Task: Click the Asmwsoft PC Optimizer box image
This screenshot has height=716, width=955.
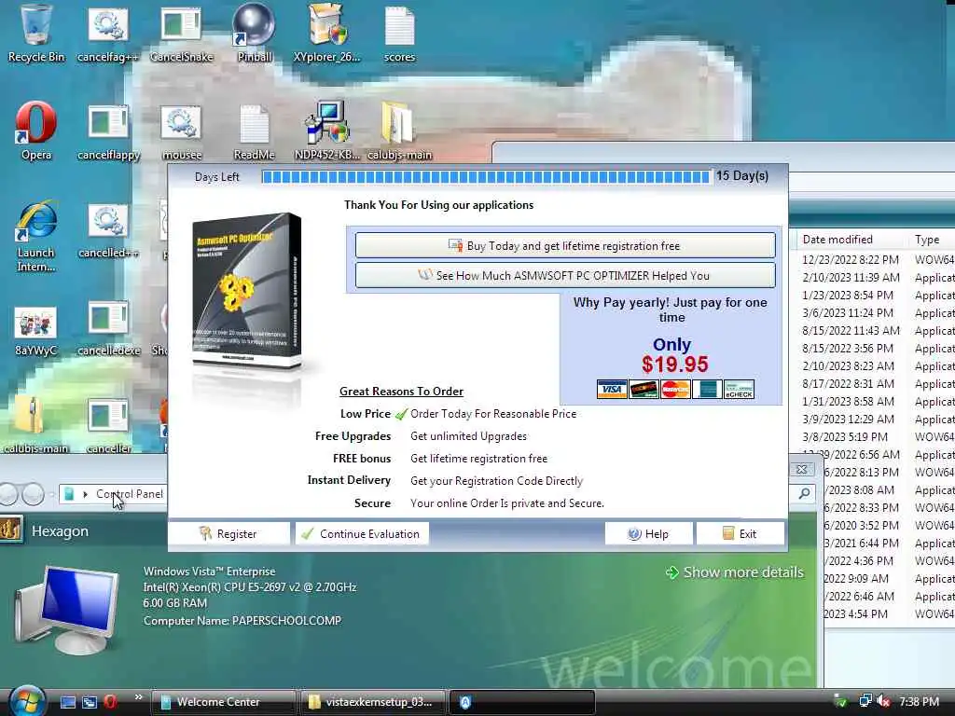Action: tap(246, 291)
